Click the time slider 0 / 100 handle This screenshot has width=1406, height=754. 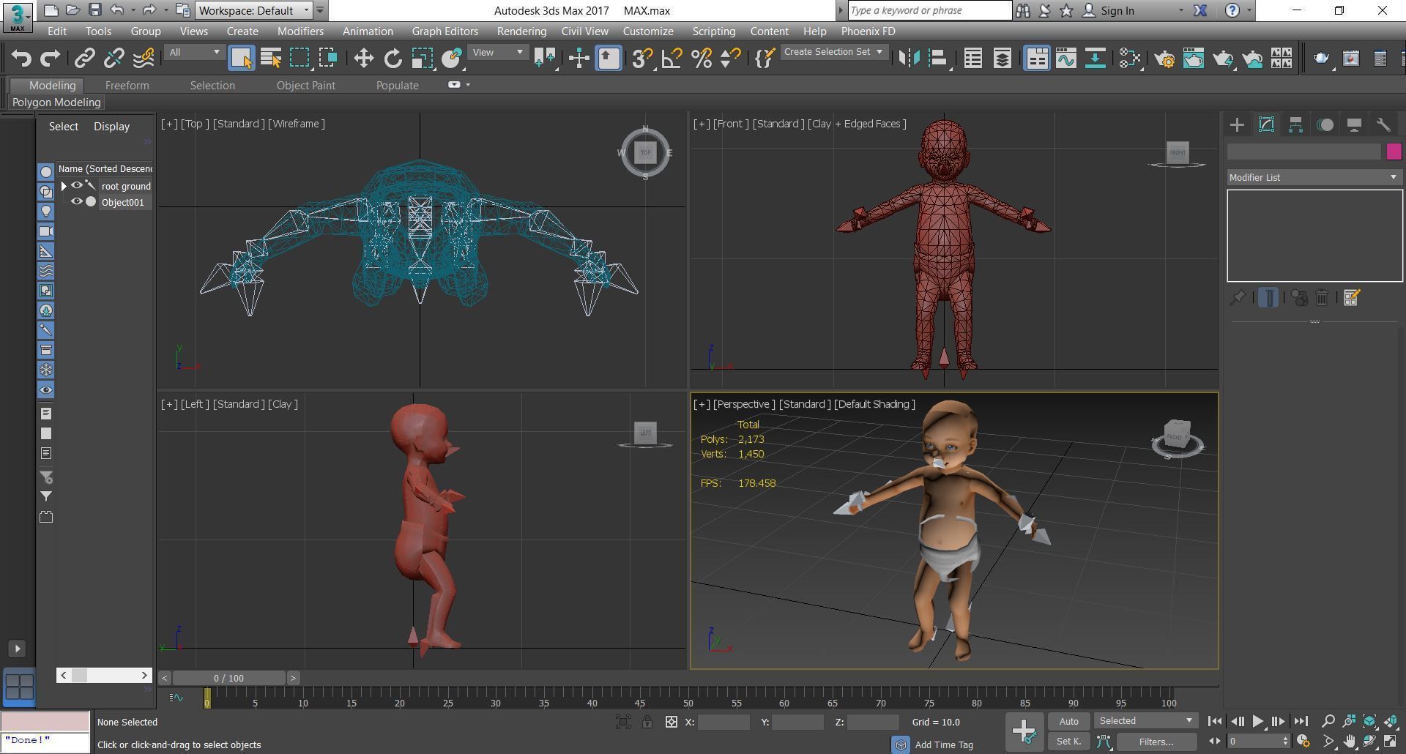(x=229, y=678)
